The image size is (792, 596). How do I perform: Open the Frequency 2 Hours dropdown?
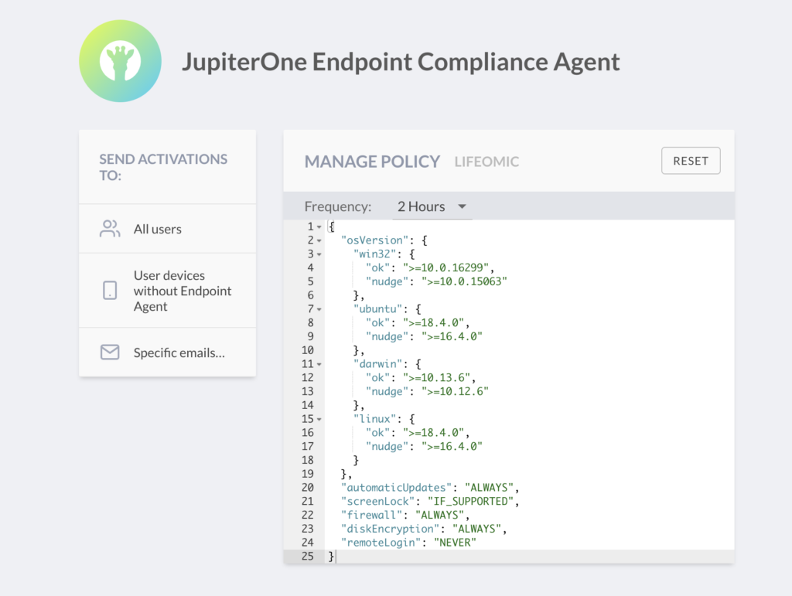point(432,206)
